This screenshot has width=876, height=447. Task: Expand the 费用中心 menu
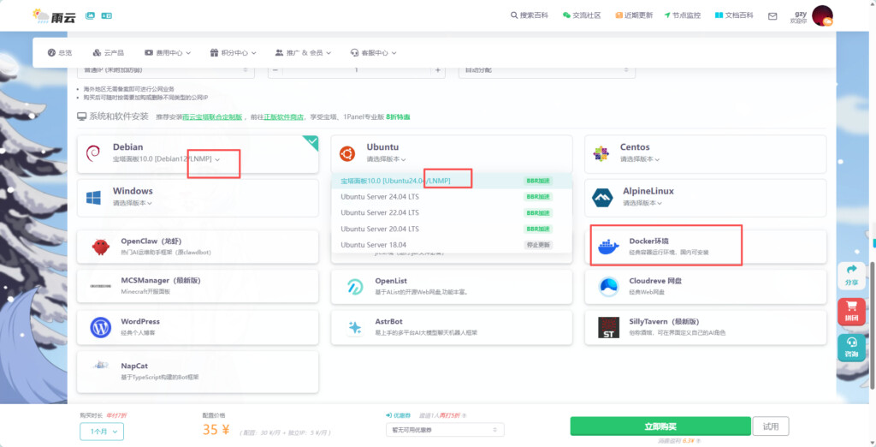click(x=168, y=52)
